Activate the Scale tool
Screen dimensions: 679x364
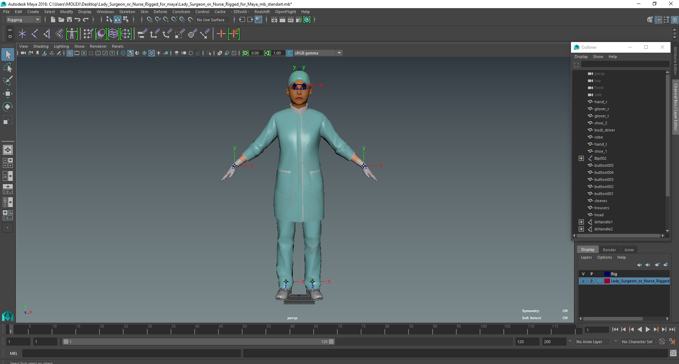pyautogui.click(x=8, y=120)
